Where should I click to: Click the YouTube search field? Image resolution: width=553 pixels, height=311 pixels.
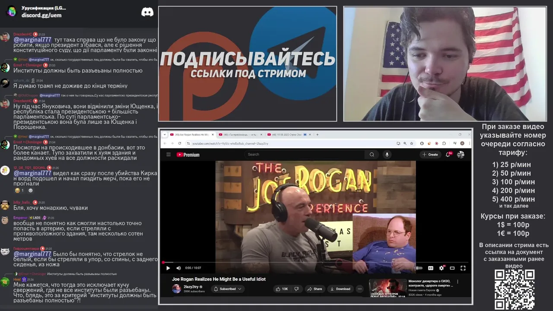click(x=305, y=154)
